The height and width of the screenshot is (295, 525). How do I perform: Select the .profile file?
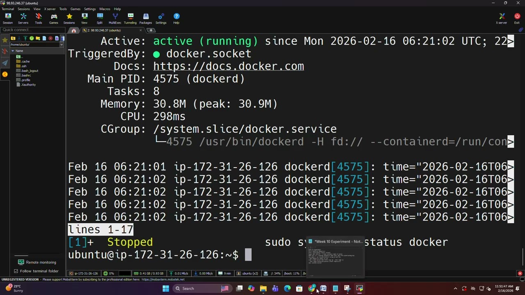pyautogui.click(x=23, y=80)
